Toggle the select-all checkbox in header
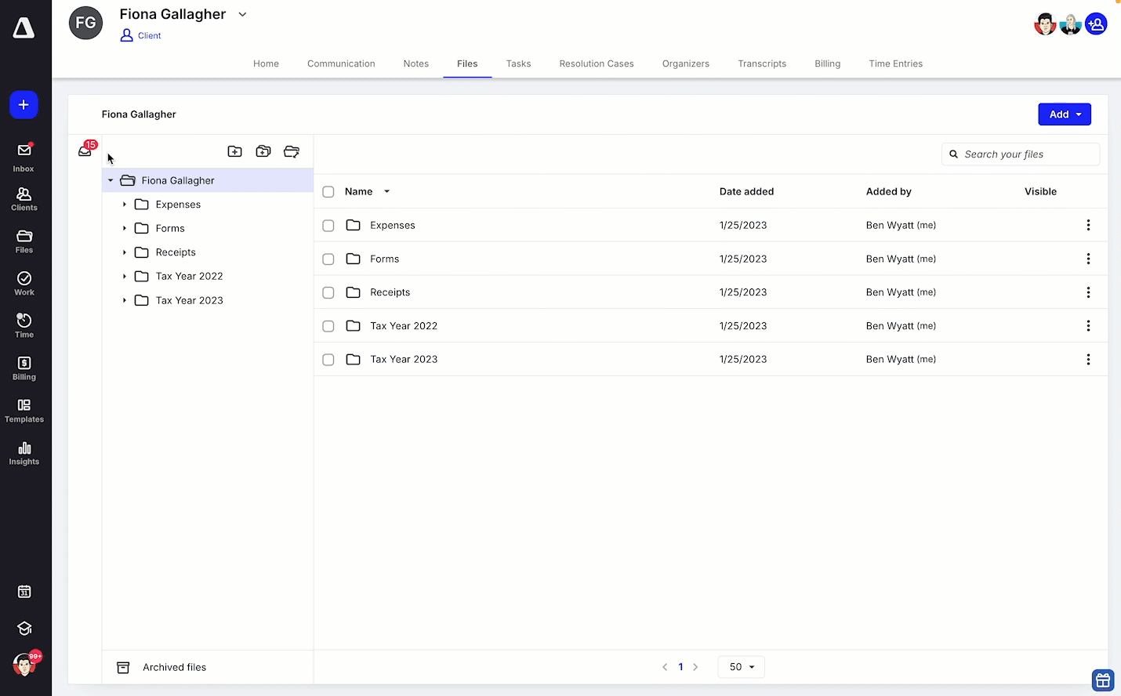The height and width of the screenshot is (696, 1121). (328, 192)
